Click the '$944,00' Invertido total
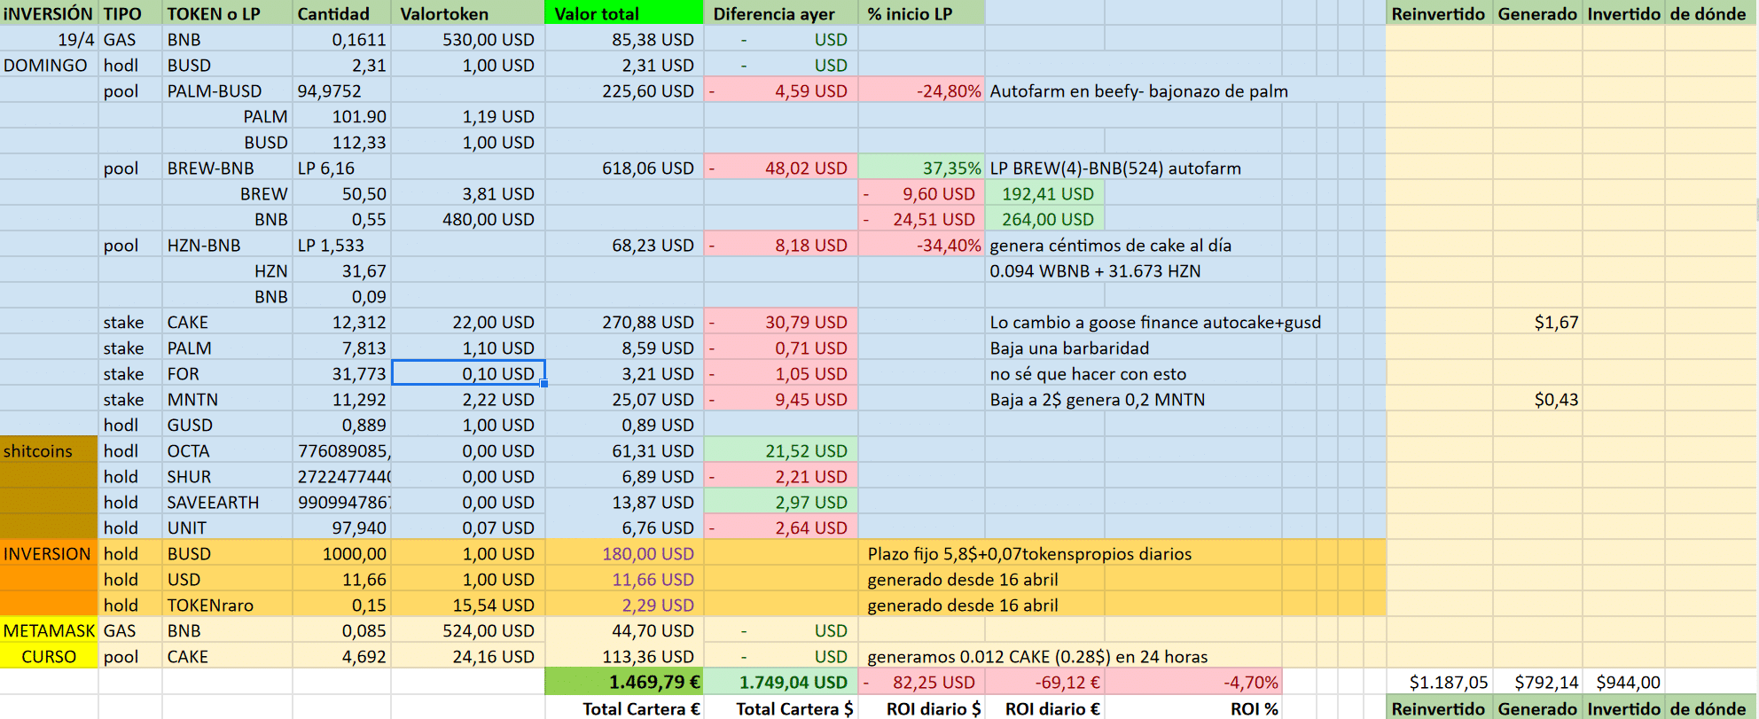Viewport: 1759px width, 719px height. (x=1623, y=682)
